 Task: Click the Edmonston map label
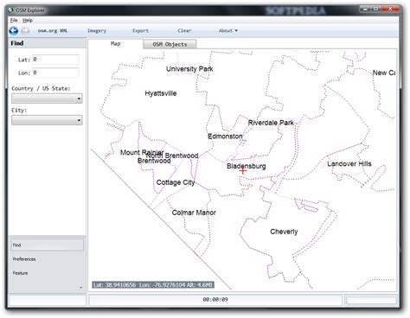point(225,137)
